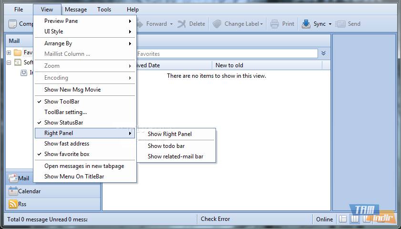The height and width of the screenshot is (229, 401).
Task: Open the Rss feed pane icon
Action: (x=13, y=204)
